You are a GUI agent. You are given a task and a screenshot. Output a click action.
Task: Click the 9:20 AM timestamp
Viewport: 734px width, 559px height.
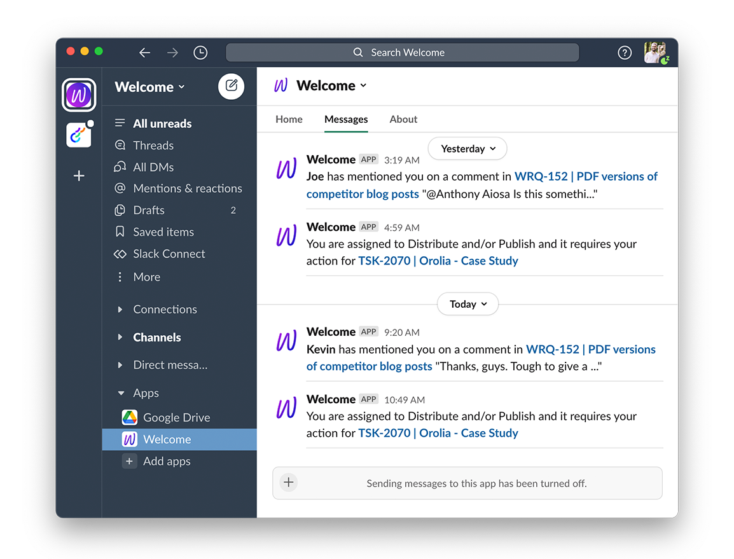[401, 333]
